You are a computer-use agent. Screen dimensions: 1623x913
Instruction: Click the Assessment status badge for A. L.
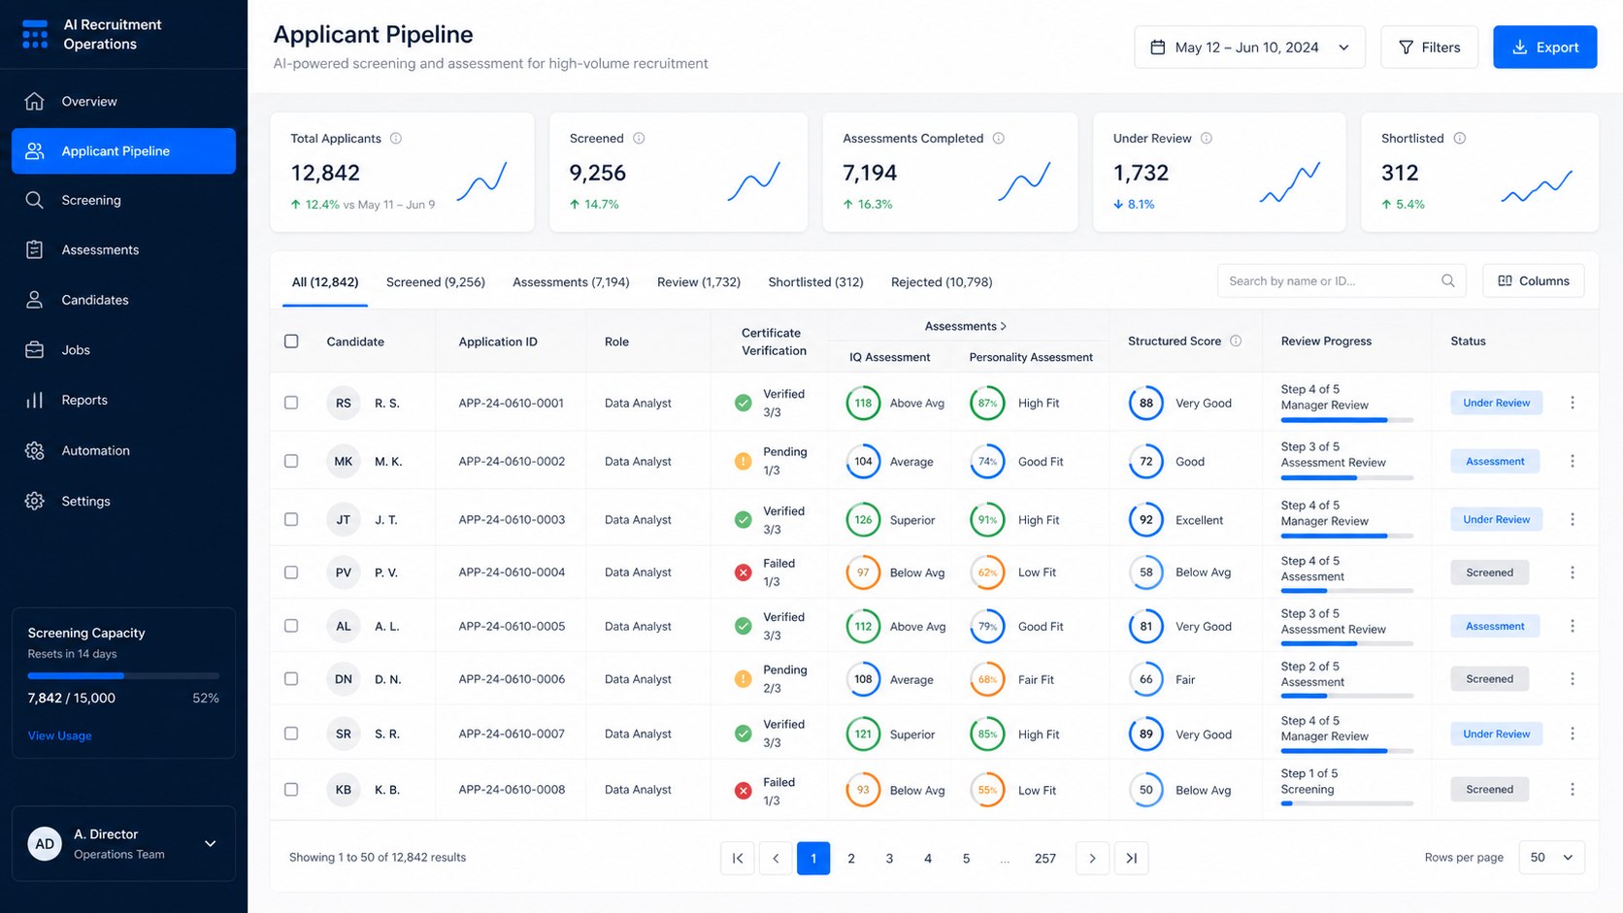[x=1495, y=627]
